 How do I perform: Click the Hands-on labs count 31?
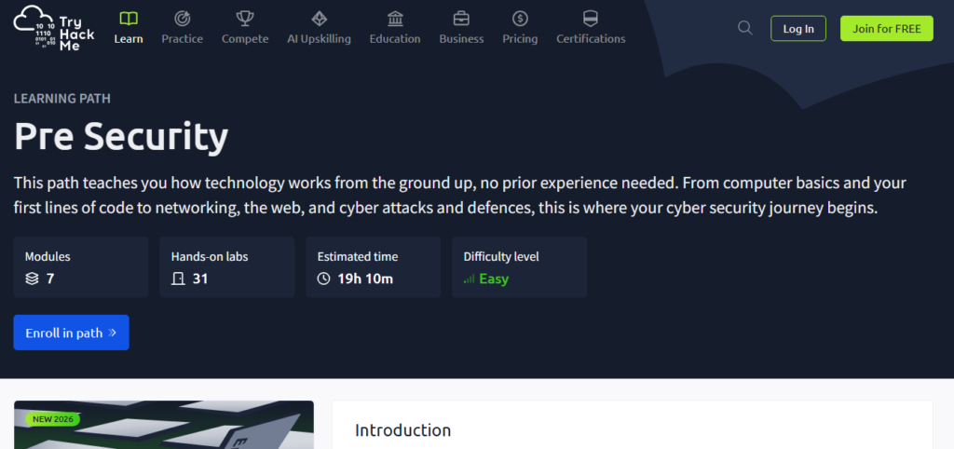200,279
